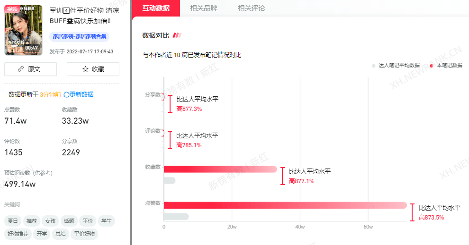Click the 高877.3% share comparison text

coord(189,109)
